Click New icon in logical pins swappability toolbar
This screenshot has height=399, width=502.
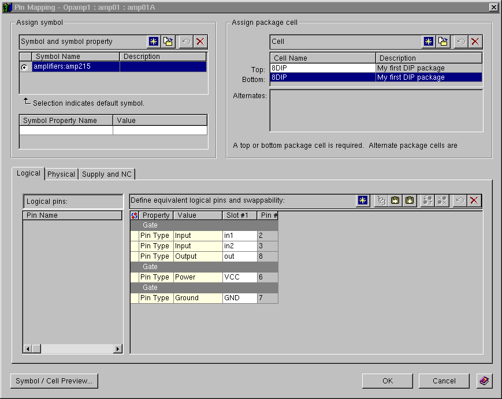363,200
